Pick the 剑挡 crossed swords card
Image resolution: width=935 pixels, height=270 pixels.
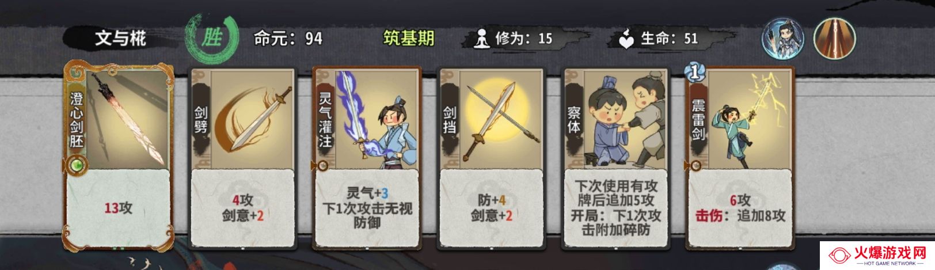(x=491, y=158)
